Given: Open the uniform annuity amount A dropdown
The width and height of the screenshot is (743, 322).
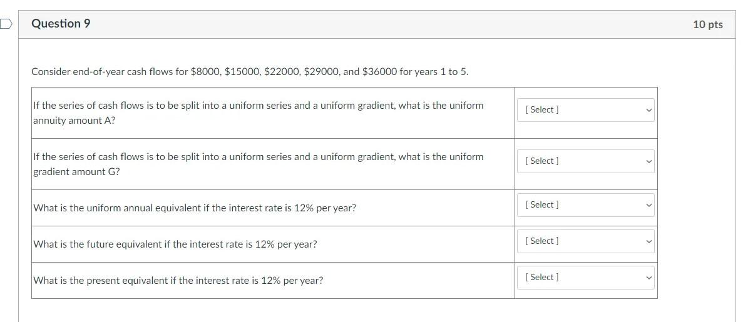Looking at the screenshot, I should (586, 110).
